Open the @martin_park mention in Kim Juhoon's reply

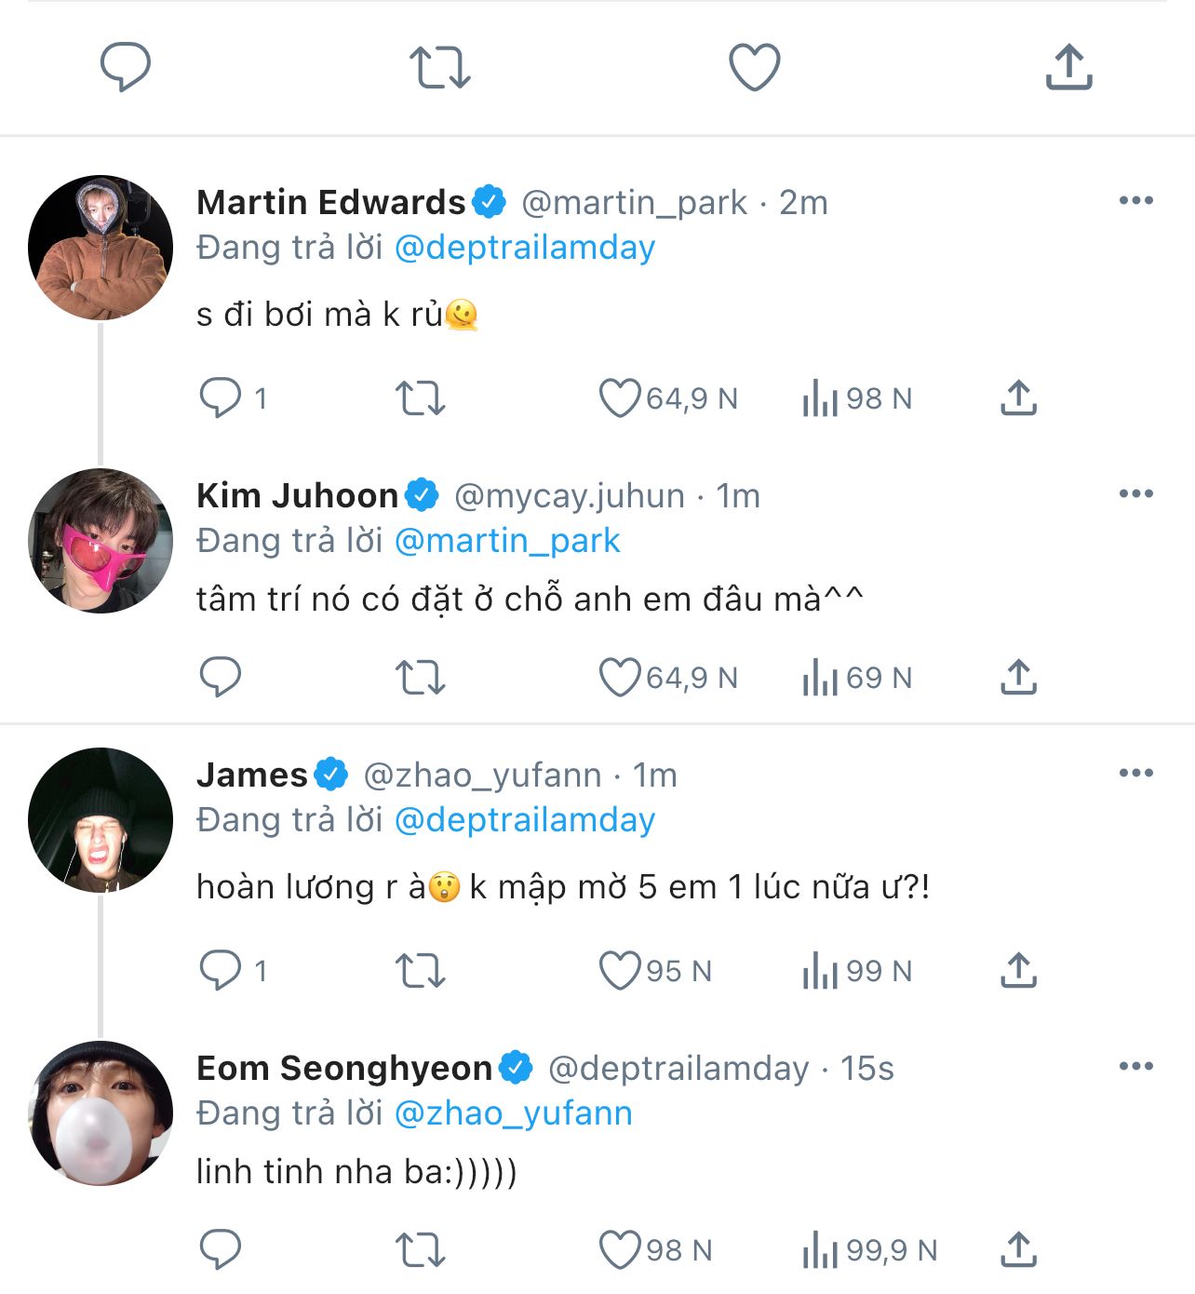click(507, 541)
